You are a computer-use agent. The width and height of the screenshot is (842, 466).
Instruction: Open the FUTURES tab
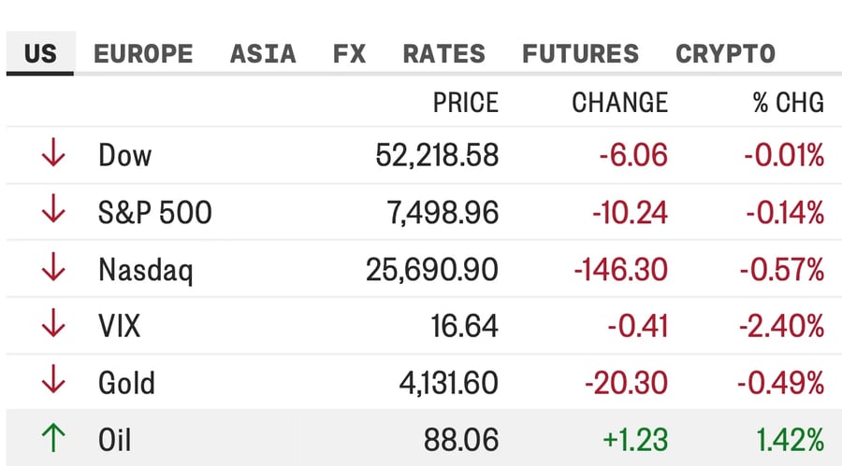[x=580, y=53]
